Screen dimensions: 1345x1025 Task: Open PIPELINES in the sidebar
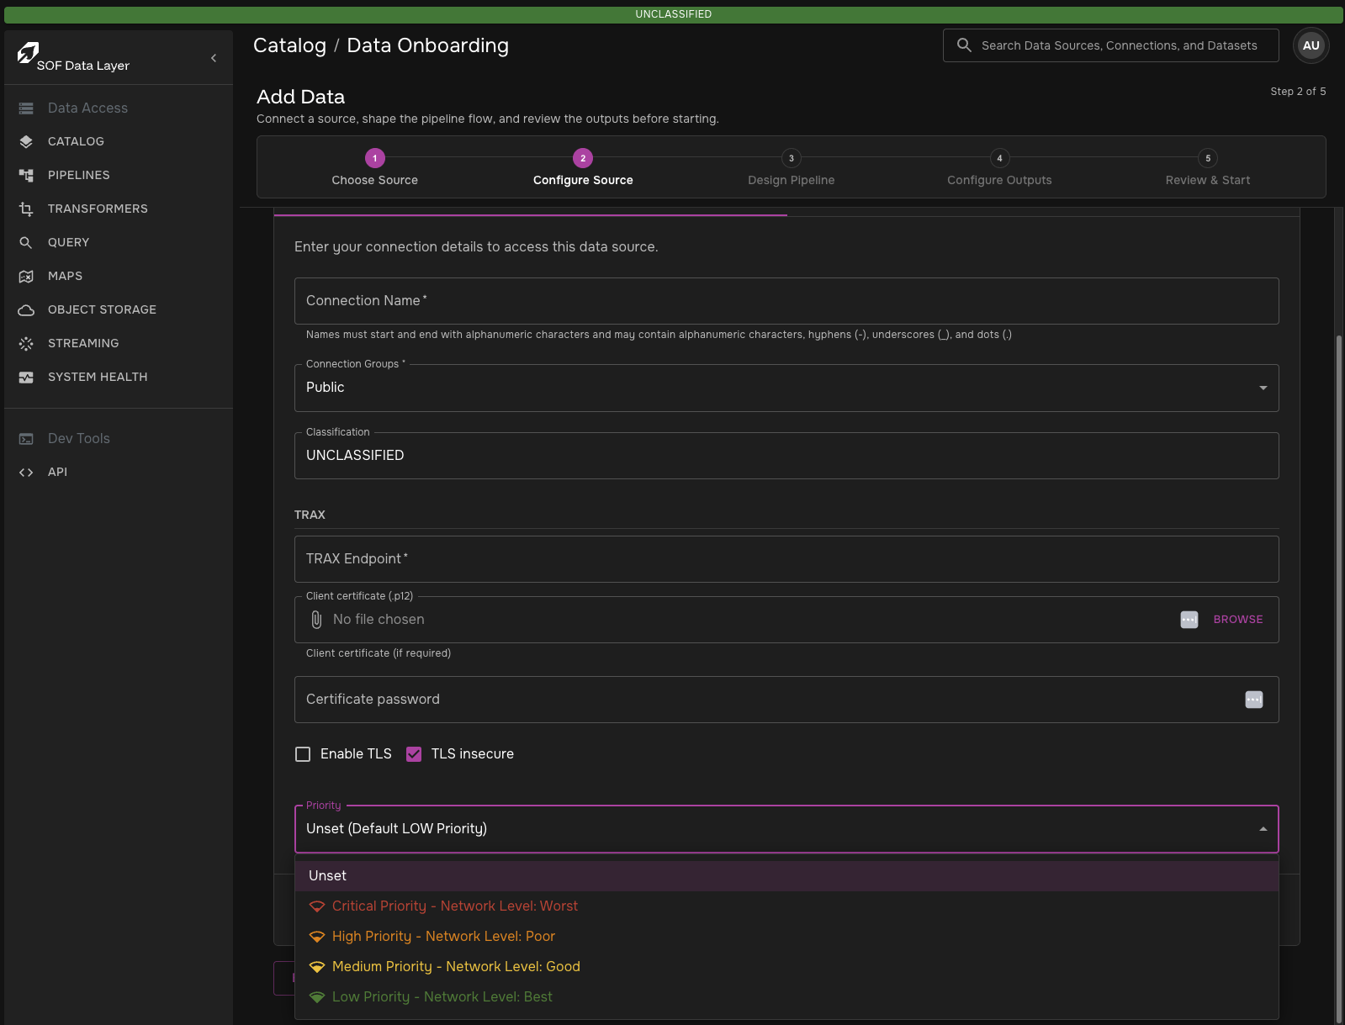pyautogui.click(x=119, y=175)
